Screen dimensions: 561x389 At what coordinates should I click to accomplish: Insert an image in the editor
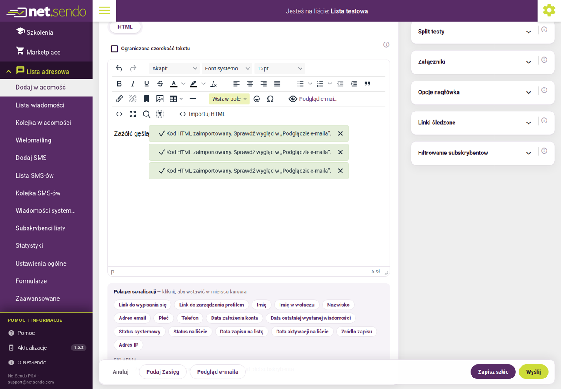pyautogui.click(x=160, y=99)
